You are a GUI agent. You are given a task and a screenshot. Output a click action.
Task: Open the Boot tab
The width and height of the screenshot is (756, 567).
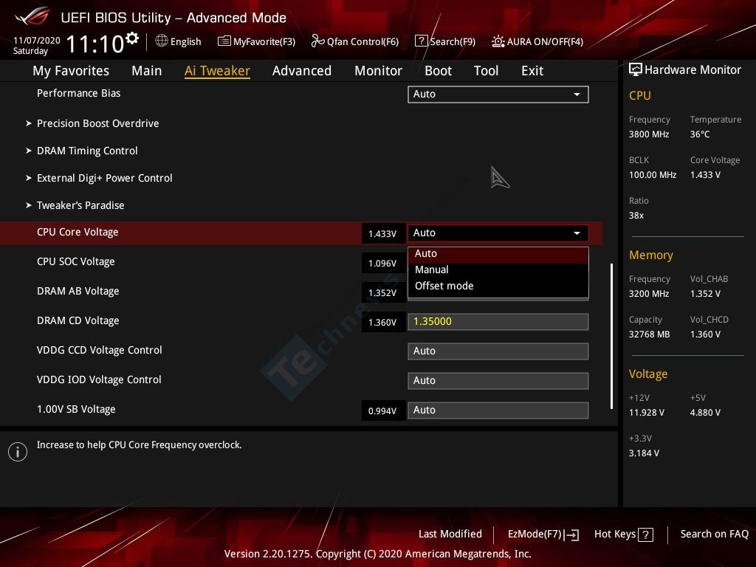pyautogui.click(x=438, y=71)
